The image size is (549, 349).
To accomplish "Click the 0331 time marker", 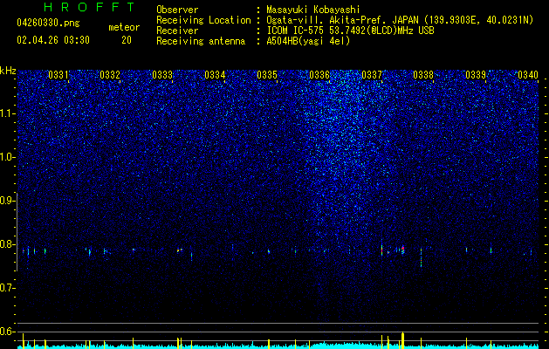I will point(58,75).
